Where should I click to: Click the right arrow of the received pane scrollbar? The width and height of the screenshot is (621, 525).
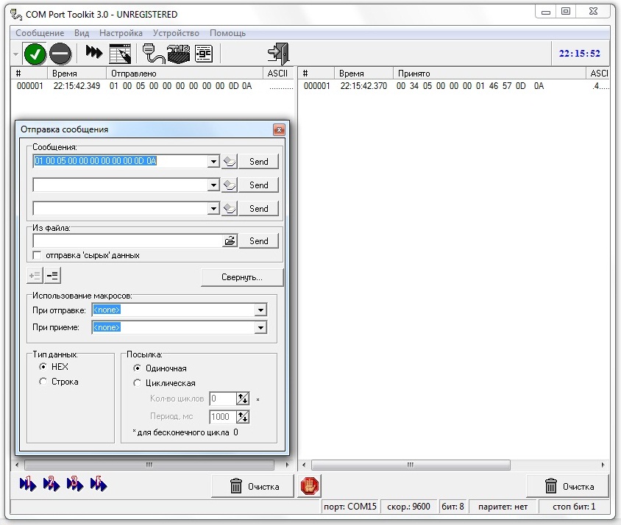click(603, 465)
